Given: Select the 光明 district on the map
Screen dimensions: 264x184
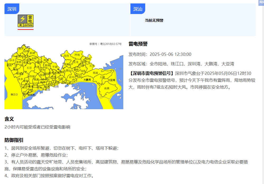Looking at the screenshot, I should pyautogui.click(x=34, y=58).
